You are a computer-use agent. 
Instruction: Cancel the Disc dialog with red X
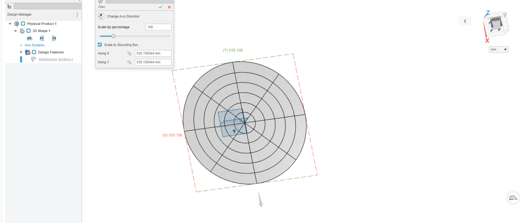coord(169,7)
